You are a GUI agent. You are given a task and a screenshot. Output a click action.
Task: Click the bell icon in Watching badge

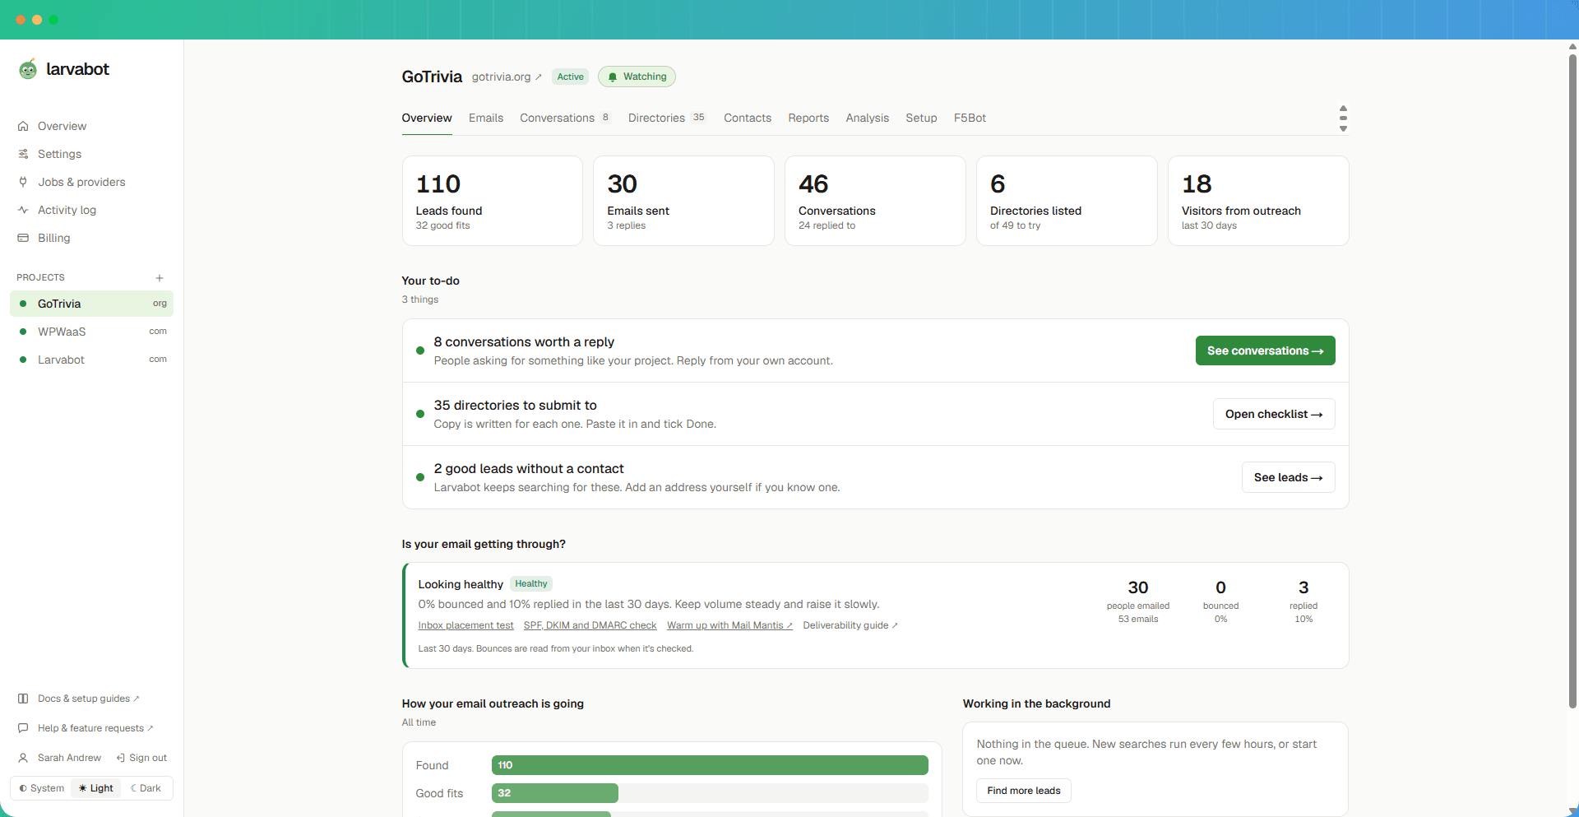coord(613,77)
